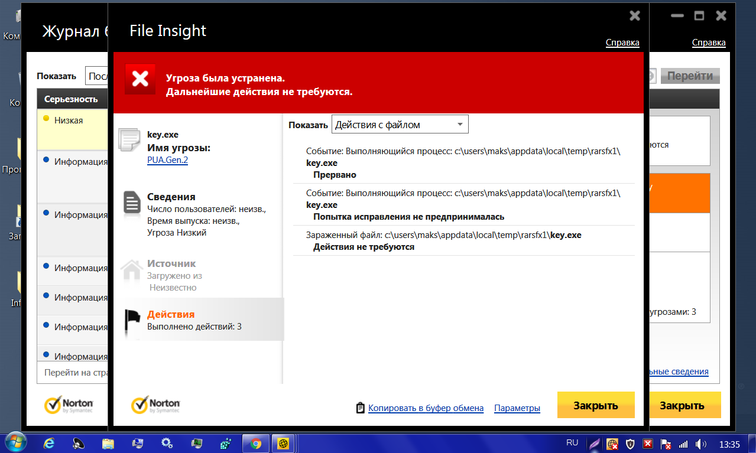Select the Действия не требуются infected file entry
Viewport: 756px width, 453px height.
coord(464,241)
